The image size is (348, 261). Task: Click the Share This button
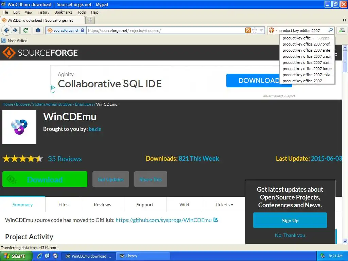(x=151, y=179)
